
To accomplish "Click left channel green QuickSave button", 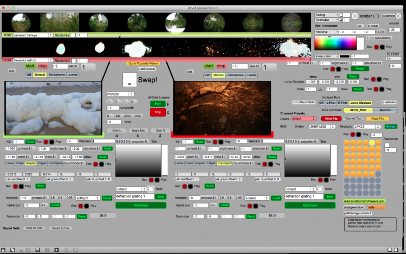I will point(141,205).
